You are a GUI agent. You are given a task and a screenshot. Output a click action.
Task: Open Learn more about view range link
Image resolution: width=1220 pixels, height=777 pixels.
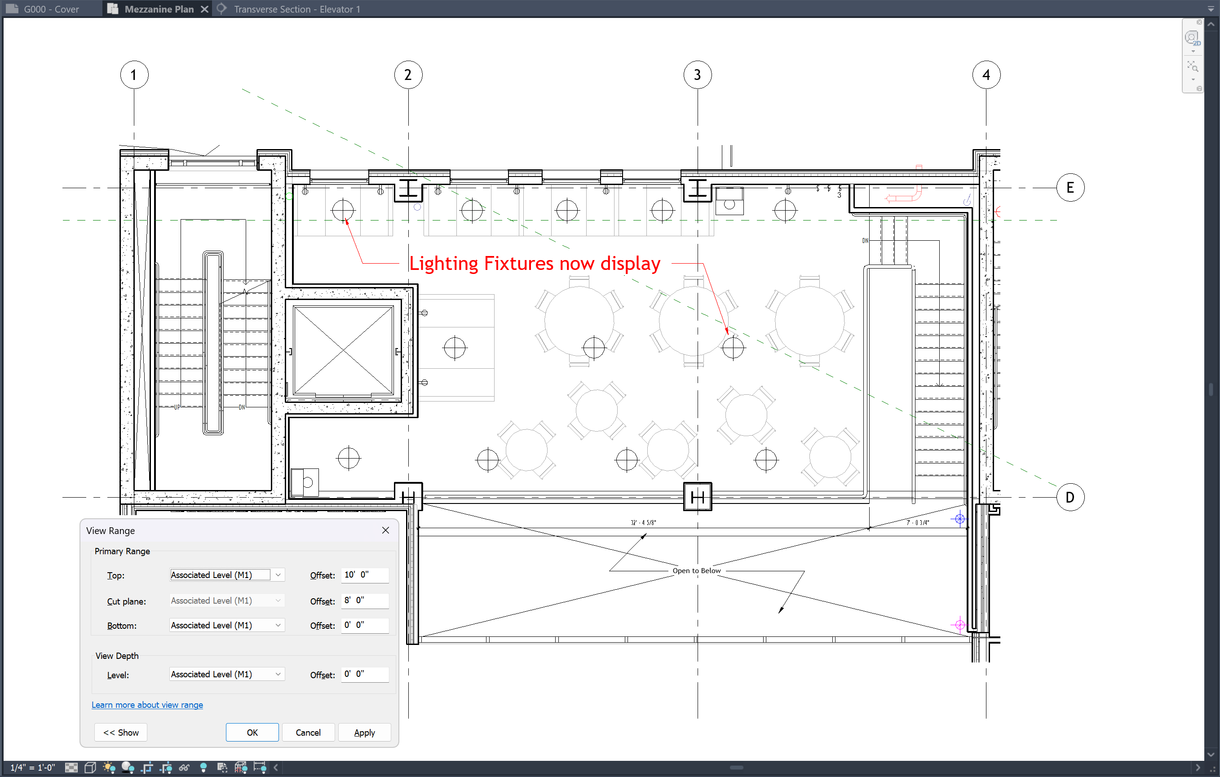click(x=147, y=705)
